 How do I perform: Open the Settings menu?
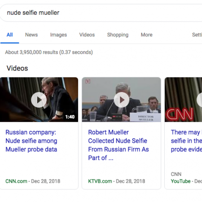[197, 35]
